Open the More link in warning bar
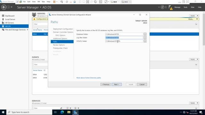 click(x=191, y=19)
